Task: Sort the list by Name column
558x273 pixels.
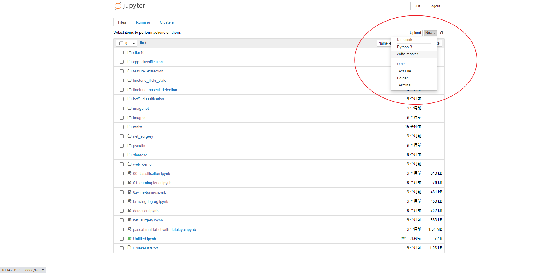Action: (384, 43)
